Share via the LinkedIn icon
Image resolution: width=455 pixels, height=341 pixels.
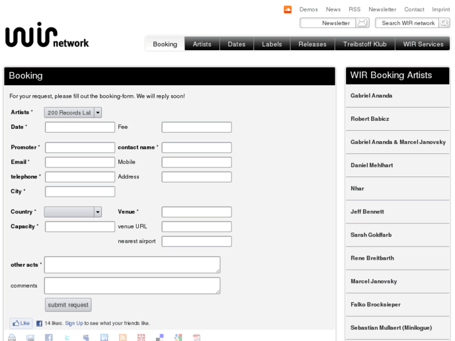pyautogui.click(x=104, y=337)
